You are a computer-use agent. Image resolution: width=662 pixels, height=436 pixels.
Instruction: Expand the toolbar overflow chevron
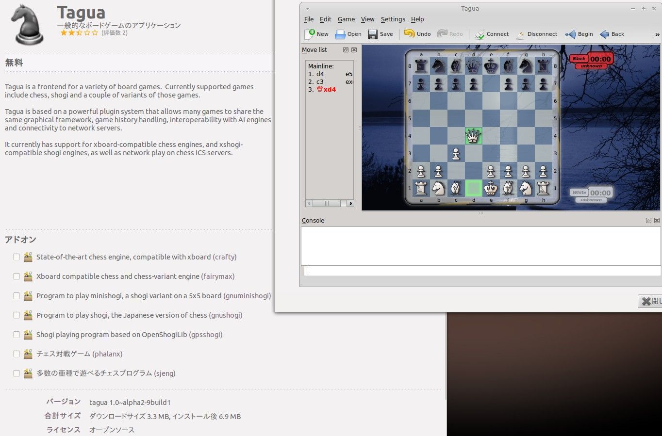(657, 34)
